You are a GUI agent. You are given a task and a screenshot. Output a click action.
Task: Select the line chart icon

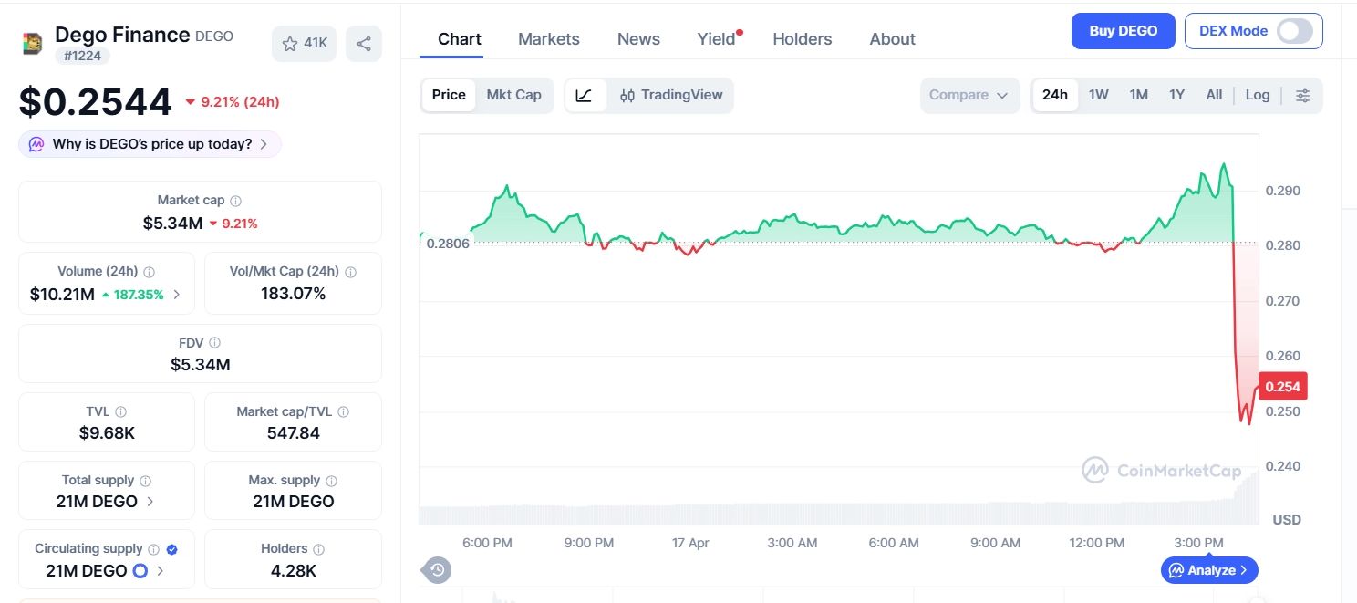coord(585,95)
